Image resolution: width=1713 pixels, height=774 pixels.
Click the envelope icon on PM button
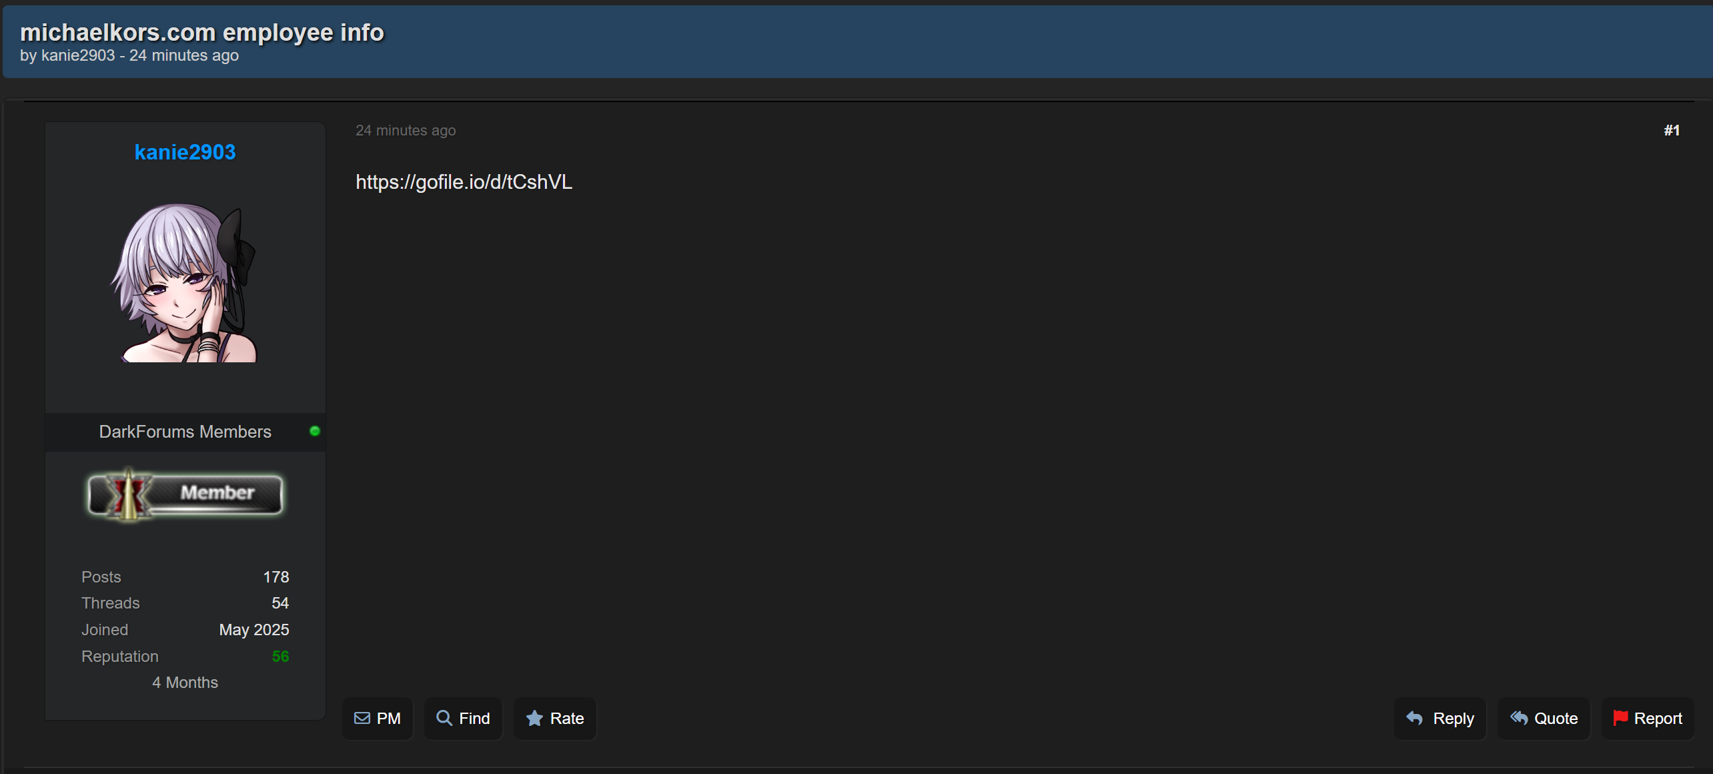[362, 718]
